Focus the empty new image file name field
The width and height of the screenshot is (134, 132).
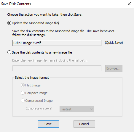click(57, 68)
